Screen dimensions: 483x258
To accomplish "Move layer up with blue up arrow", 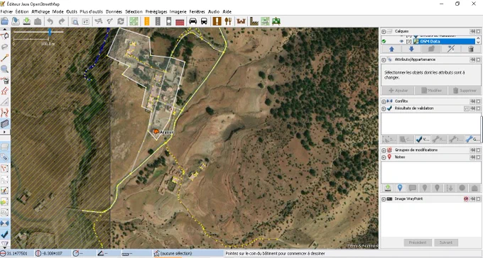I will (x=391, y=49).
